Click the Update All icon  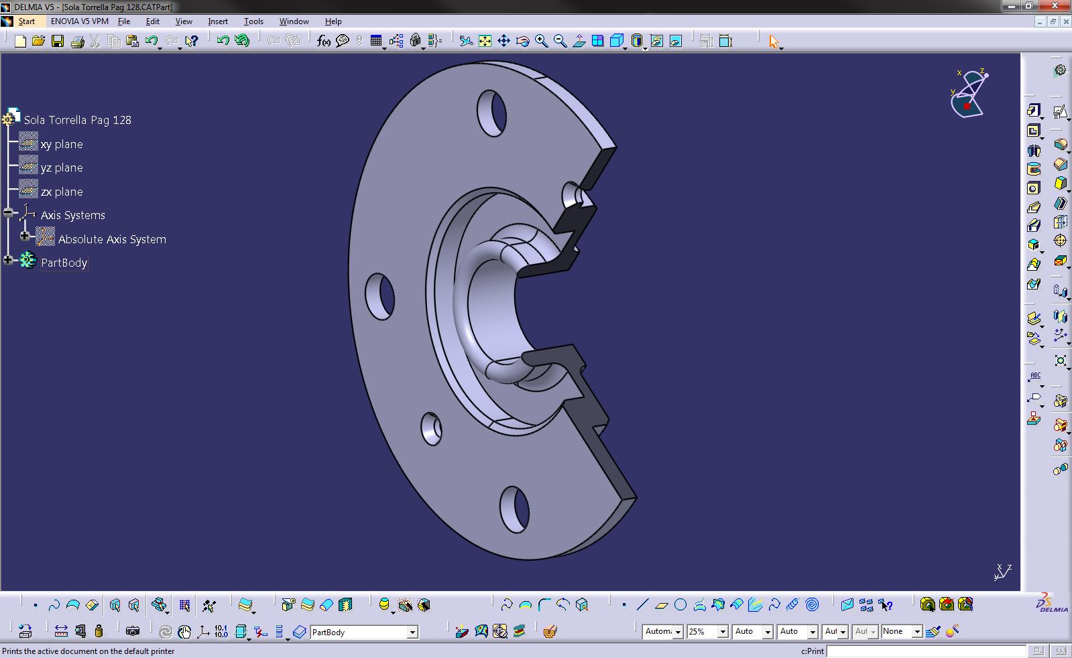pyautogui.click(x=165, y=631)
